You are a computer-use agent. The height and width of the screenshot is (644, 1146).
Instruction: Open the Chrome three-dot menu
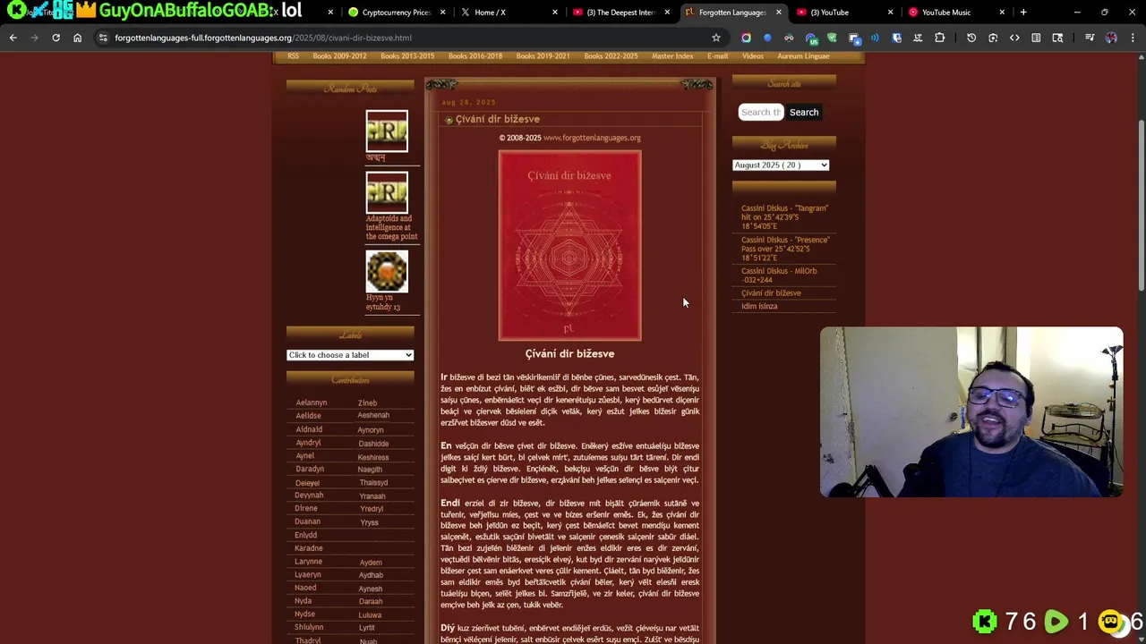point(1133,38)
